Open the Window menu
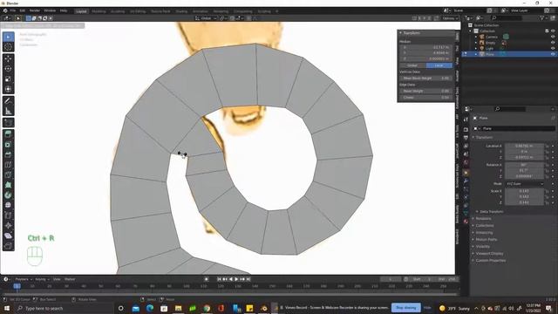Screen dimensions: 558x314 (50, 10)
